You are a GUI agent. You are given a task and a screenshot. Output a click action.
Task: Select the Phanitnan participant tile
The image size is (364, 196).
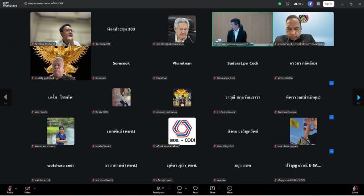(182, 63)
